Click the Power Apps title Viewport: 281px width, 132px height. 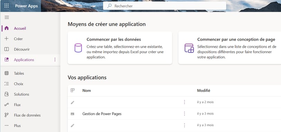pyautogui.click(x=26, y=6)
